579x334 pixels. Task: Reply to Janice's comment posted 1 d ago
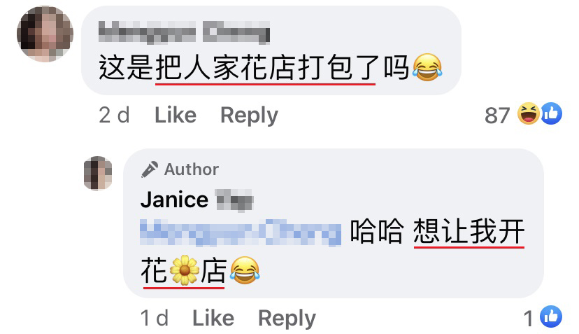coord(287,319)
